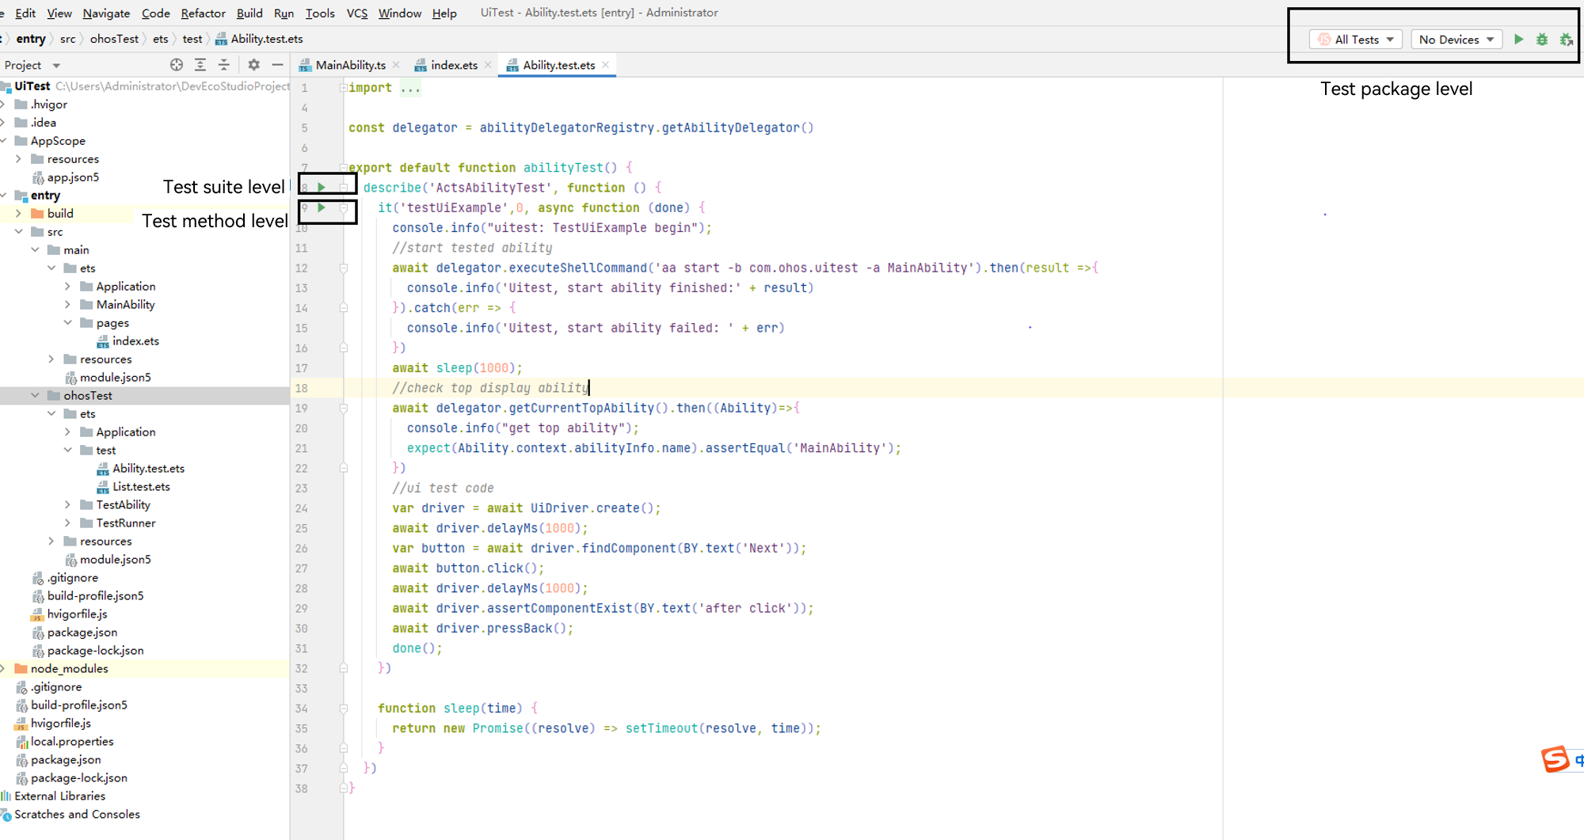Hide the Project tool window (minus icon)
1584x840 pixels.
[276, 65]
